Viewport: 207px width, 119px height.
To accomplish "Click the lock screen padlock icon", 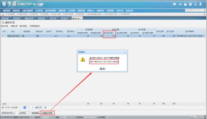I will [x=185, y=4].
